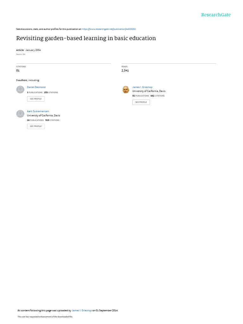Click the article title Revisiting garden-based learning

[x=86, y=38]
